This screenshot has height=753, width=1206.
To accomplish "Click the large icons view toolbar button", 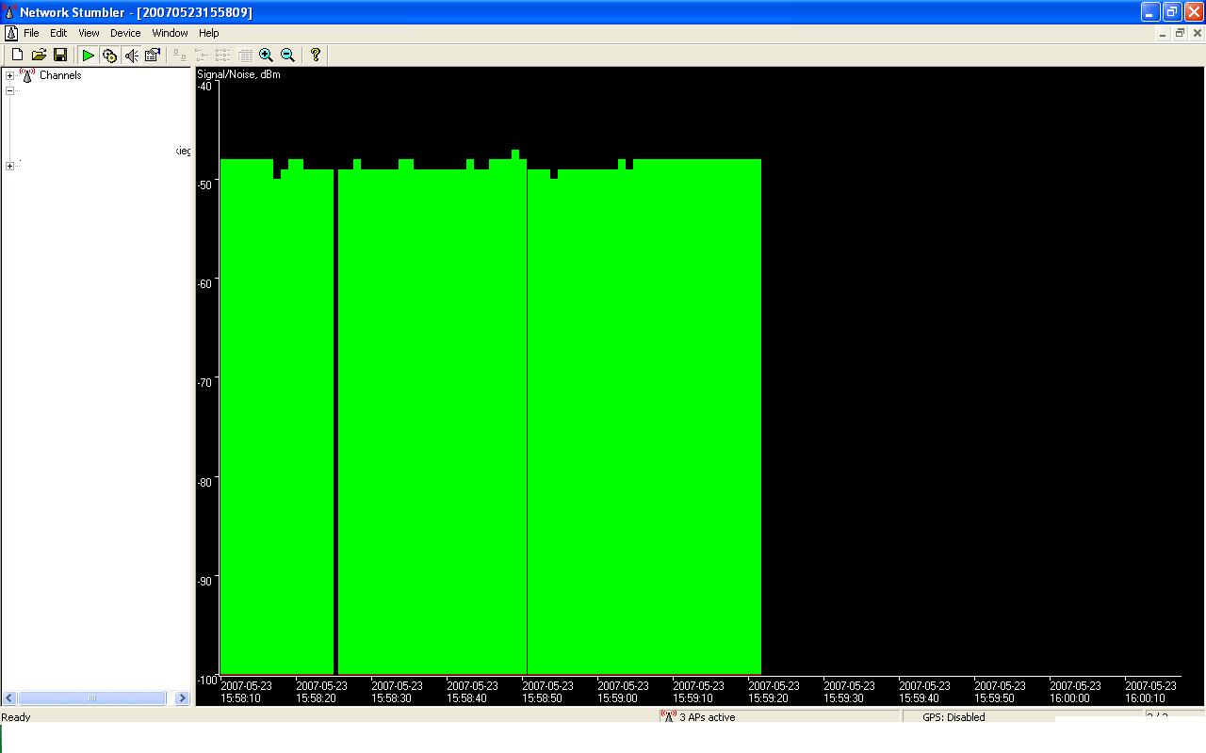I will coord(180,56).
